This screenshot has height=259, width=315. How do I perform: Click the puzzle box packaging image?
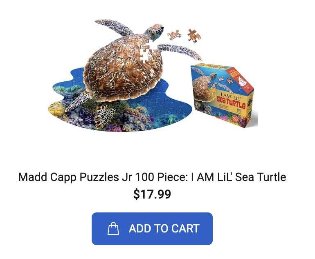click(224, 96)
